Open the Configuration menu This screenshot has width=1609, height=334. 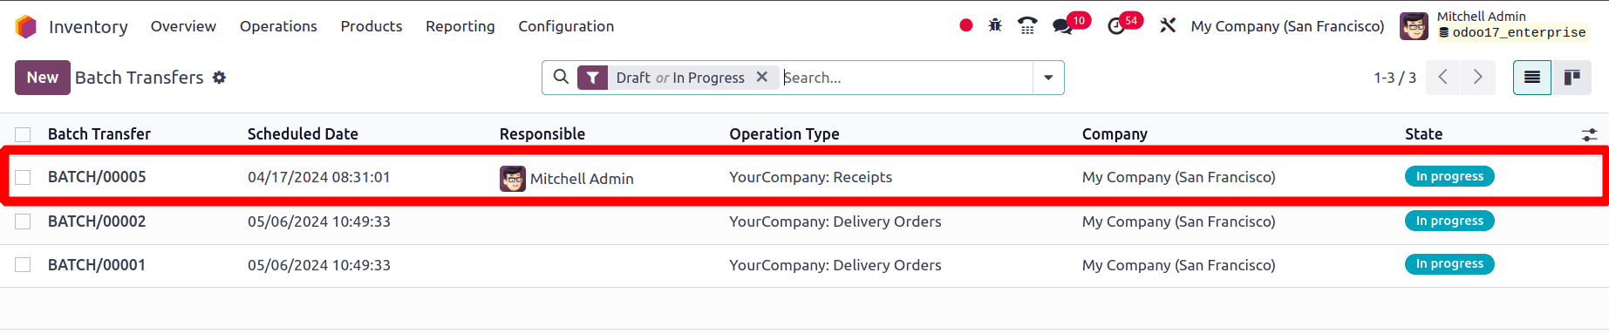pyautogui.click(x=566, y=26)
